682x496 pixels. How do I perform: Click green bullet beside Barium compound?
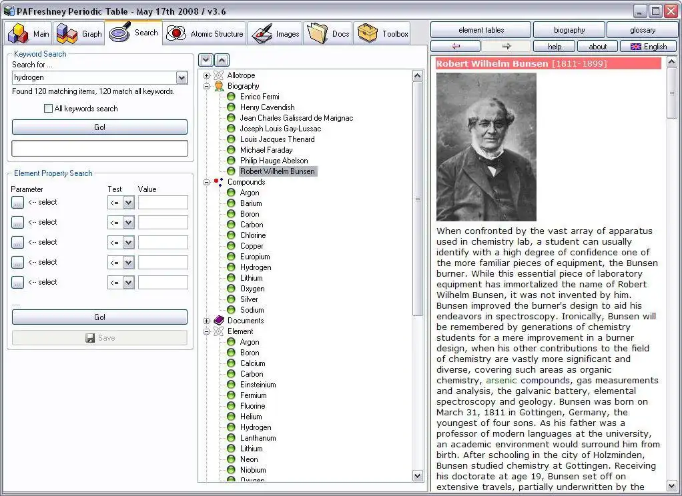(x=231, y=203)
